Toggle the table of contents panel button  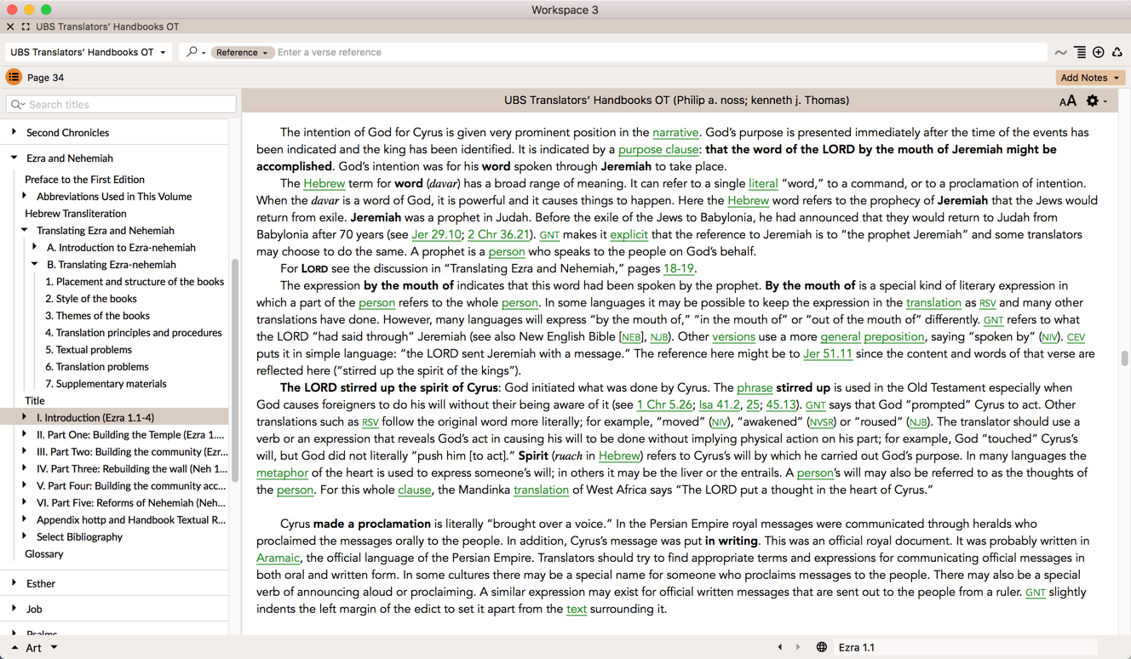[x=14, y=77]
